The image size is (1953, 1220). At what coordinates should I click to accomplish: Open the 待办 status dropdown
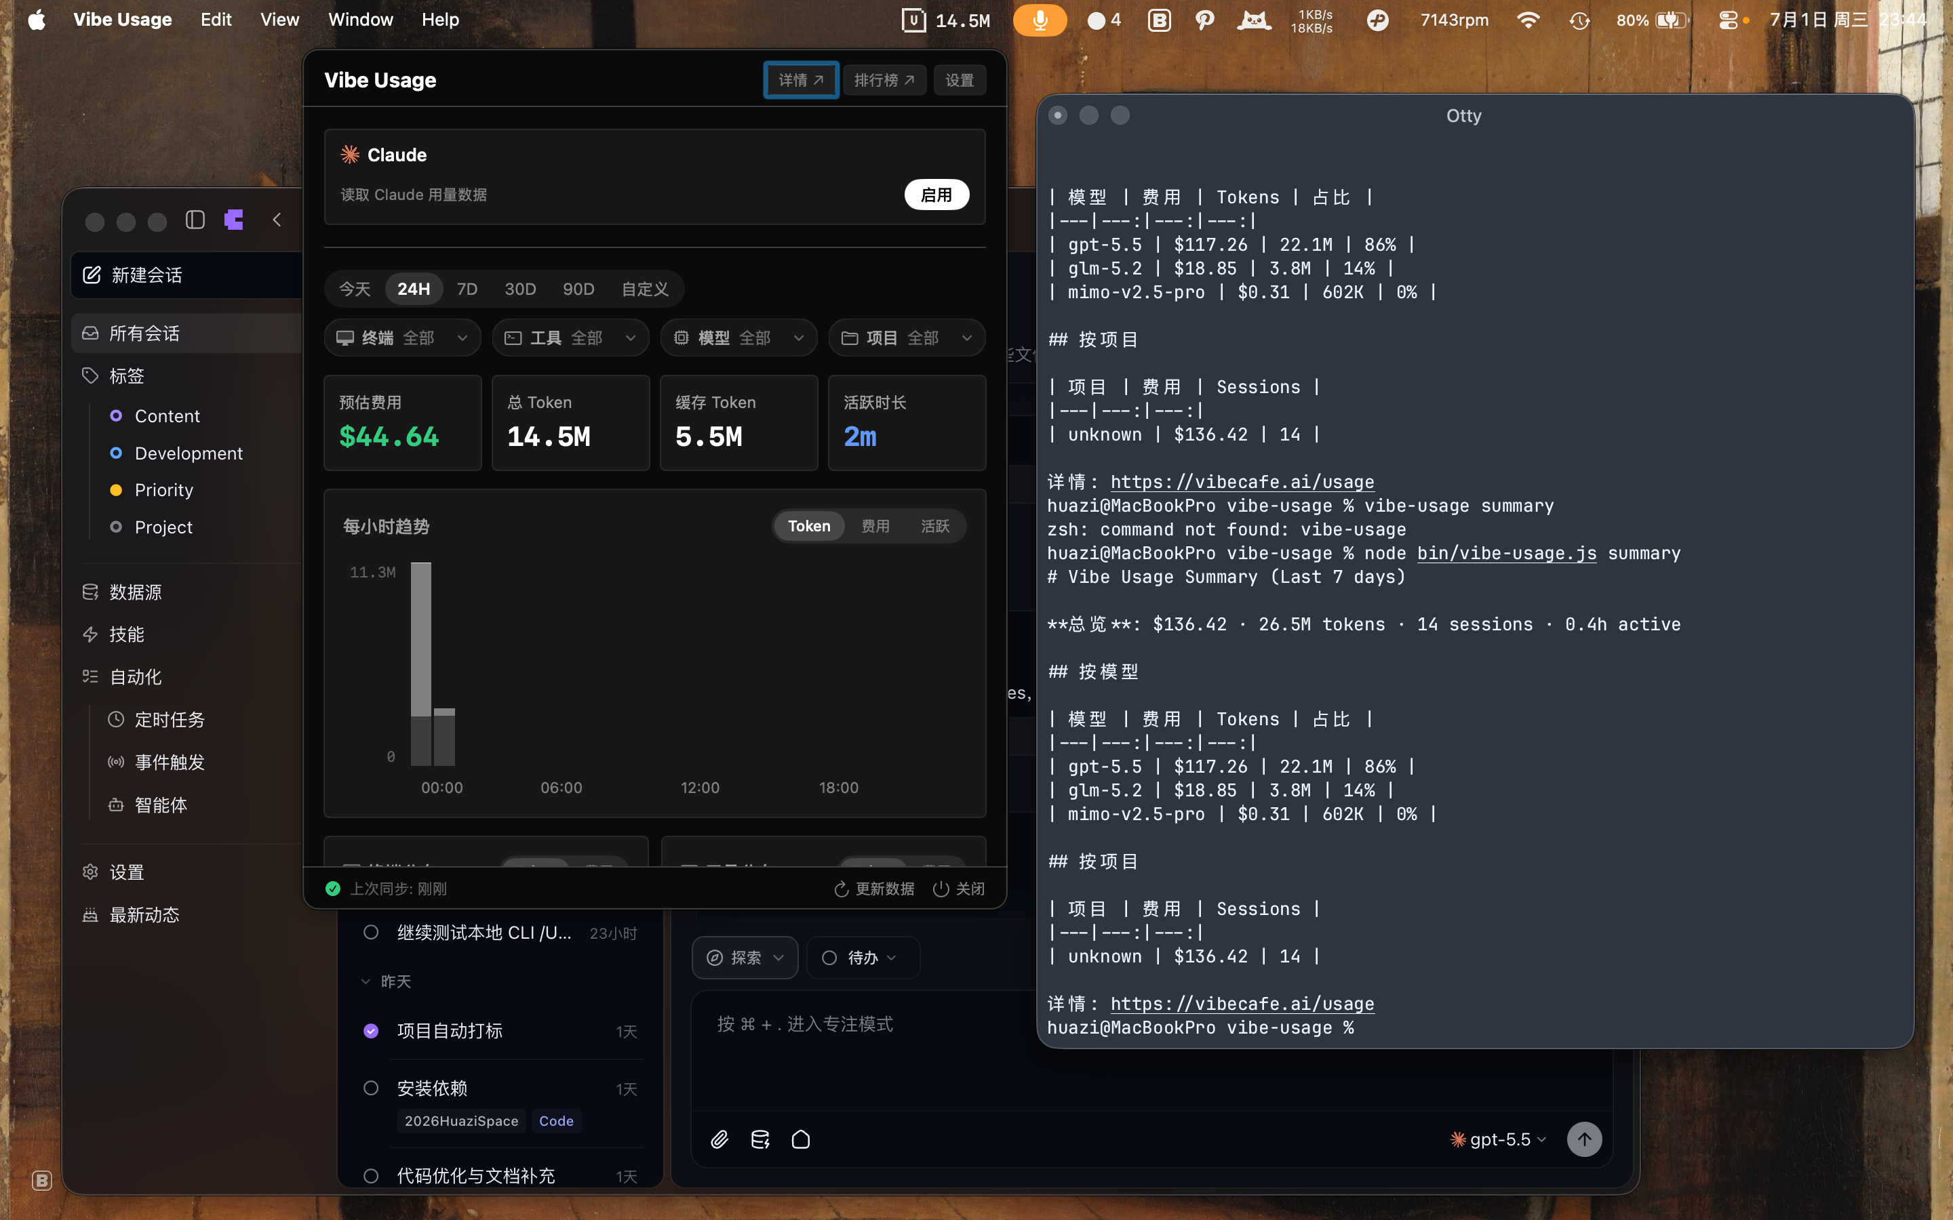coord(862,958)
